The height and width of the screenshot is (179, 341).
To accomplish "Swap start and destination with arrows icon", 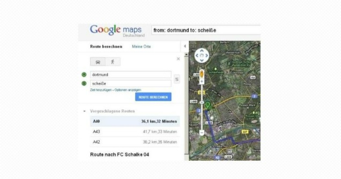I will coord(177,79).
